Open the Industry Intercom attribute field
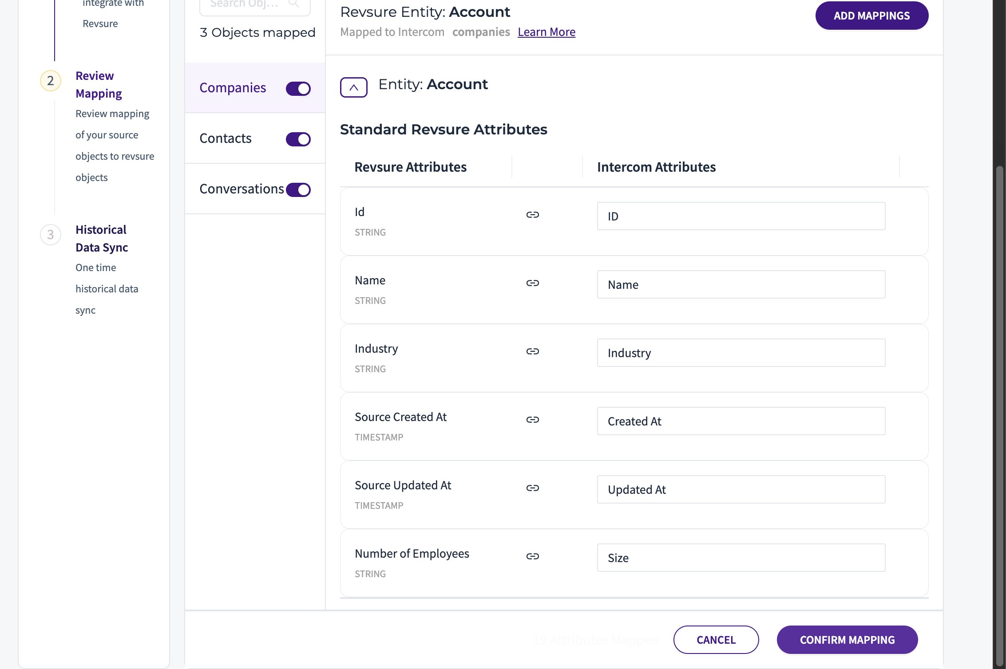This screenshot has width=1006, height=669. pos(741,353)
